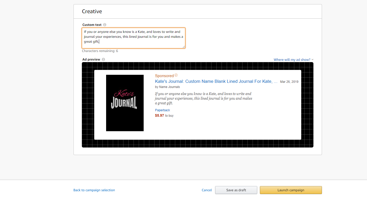Click the Cancel link
Viewport: 367px width, 199px height.
pos(207,190)
